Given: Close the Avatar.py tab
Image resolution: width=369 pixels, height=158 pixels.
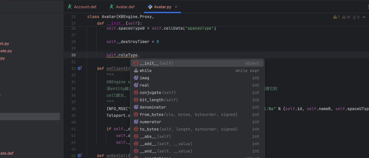Looking at the screenshot, I should click(176, 7).
